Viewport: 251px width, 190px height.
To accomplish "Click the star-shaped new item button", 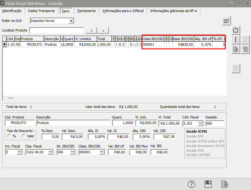I will click(x=236, y=30).
